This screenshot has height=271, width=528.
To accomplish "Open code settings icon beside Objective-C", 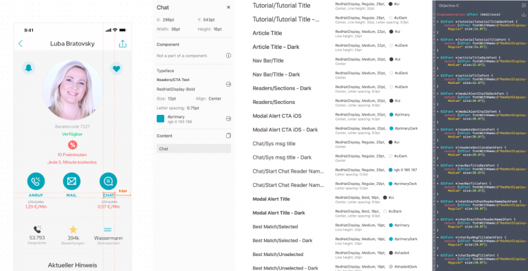I will coord(524,6).
